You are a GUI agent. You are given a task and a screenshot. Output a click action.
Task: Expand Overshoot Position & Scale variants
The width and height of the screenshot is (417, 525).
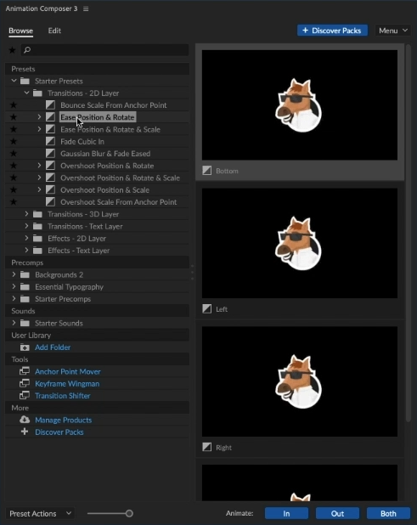(x=39, y=189)
